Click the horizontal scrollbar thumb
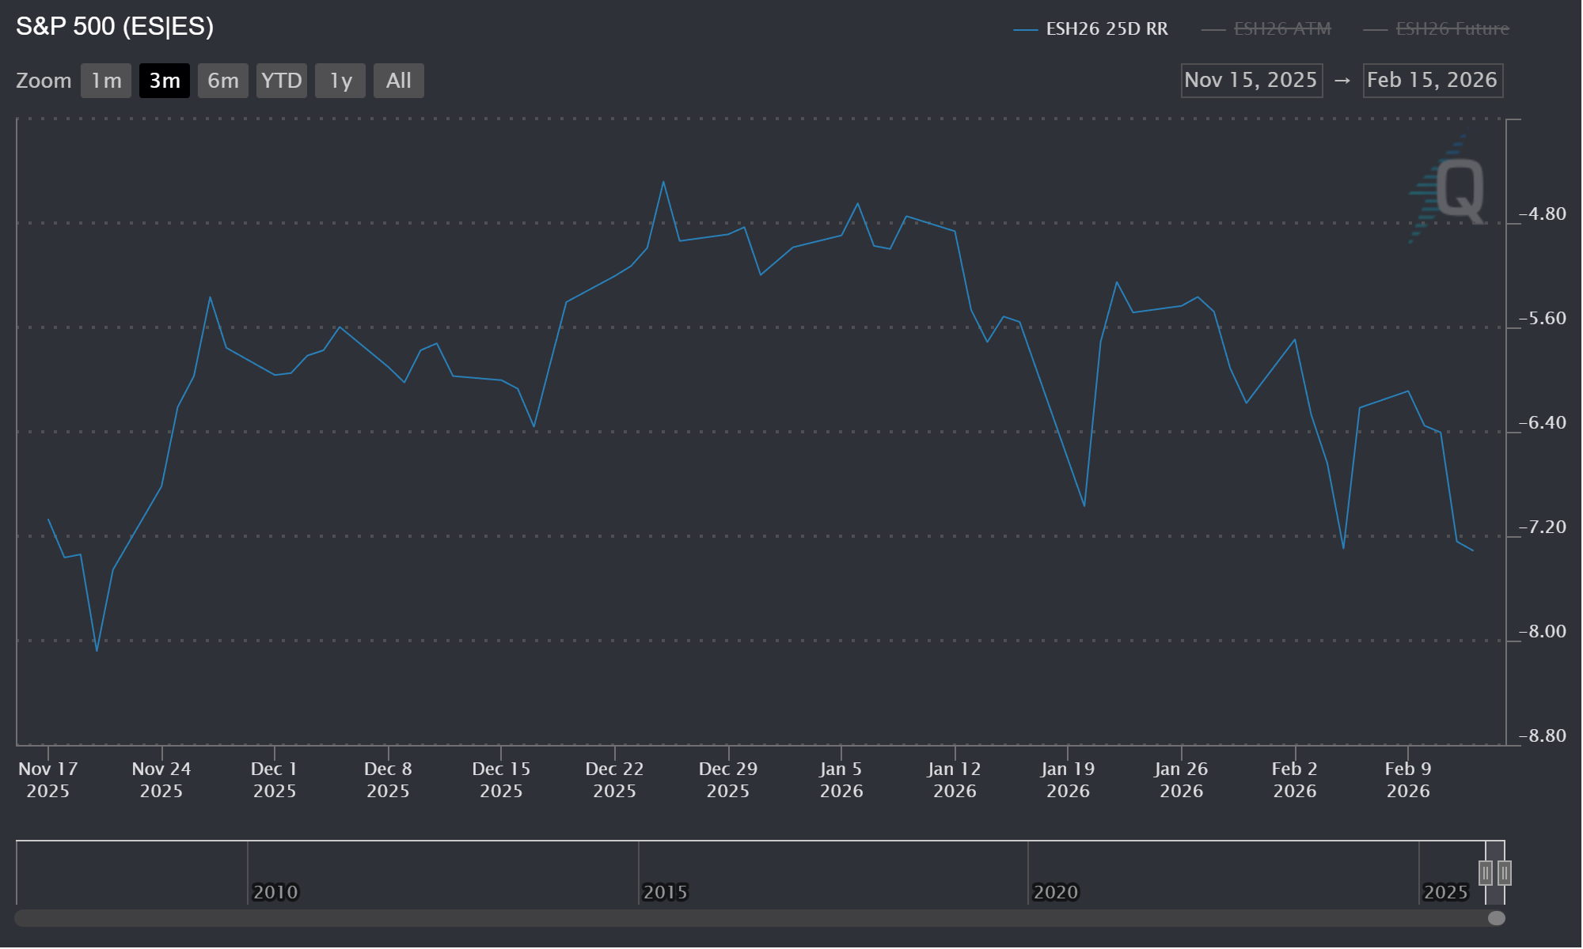Screen dimensions: 1583x949 pos(1496,918)
